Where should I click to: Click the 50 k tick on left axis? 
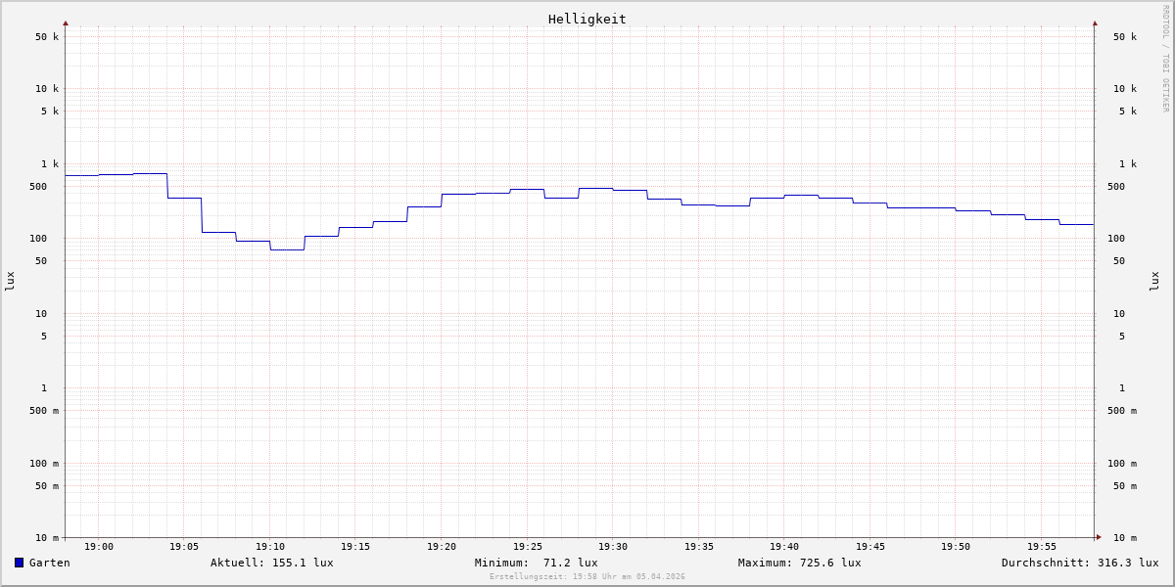click(47, 37)
